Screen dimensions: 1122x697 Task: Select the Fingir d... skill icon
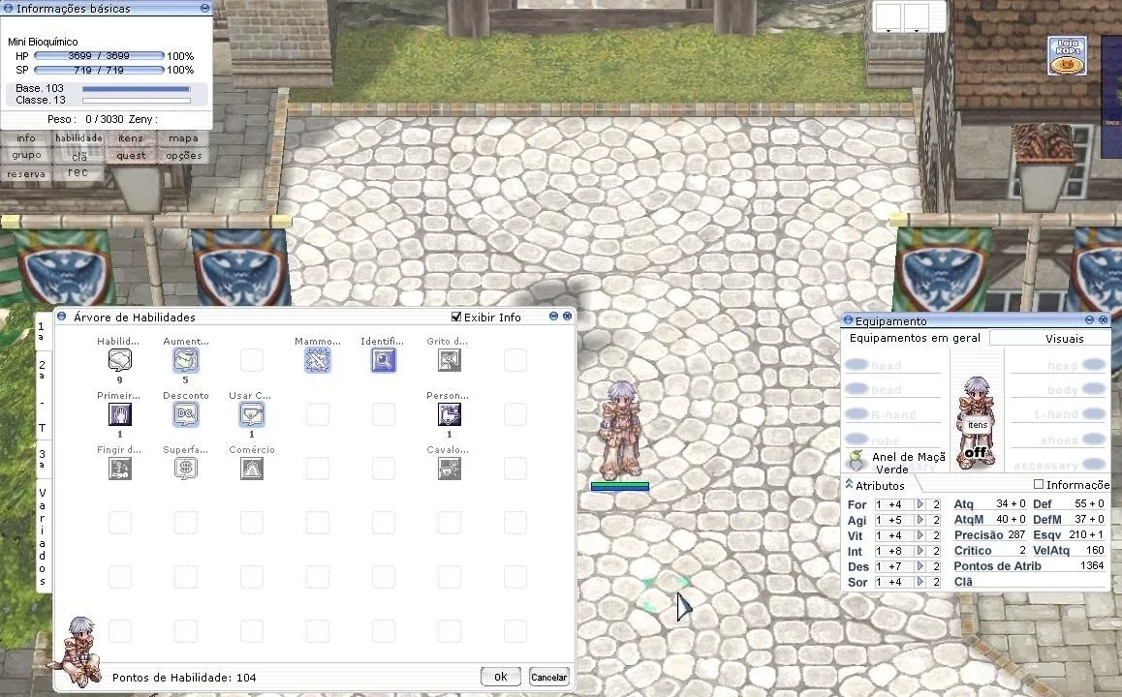119,469
